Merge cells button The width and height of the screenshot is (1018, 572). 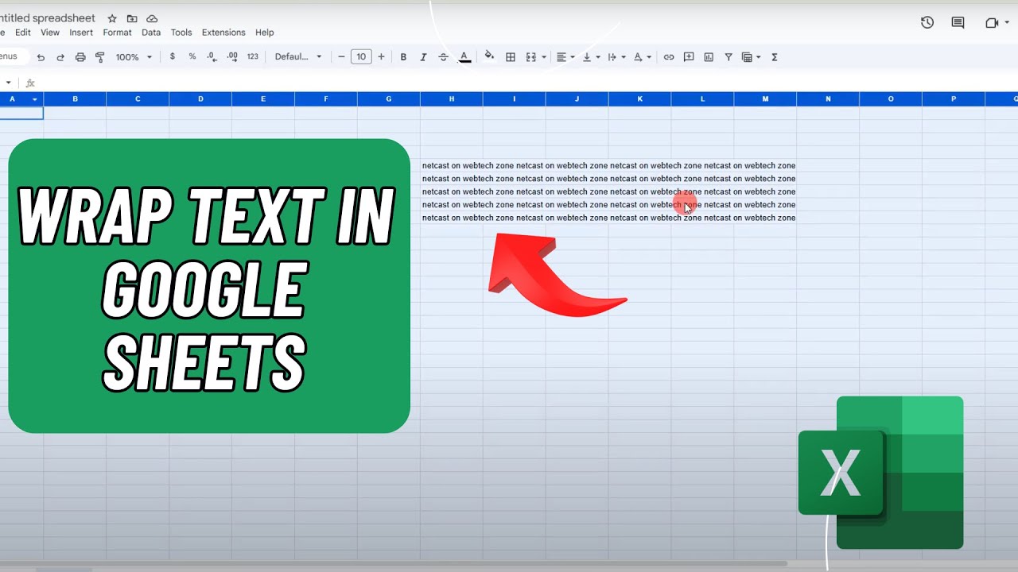click(531, 57)
